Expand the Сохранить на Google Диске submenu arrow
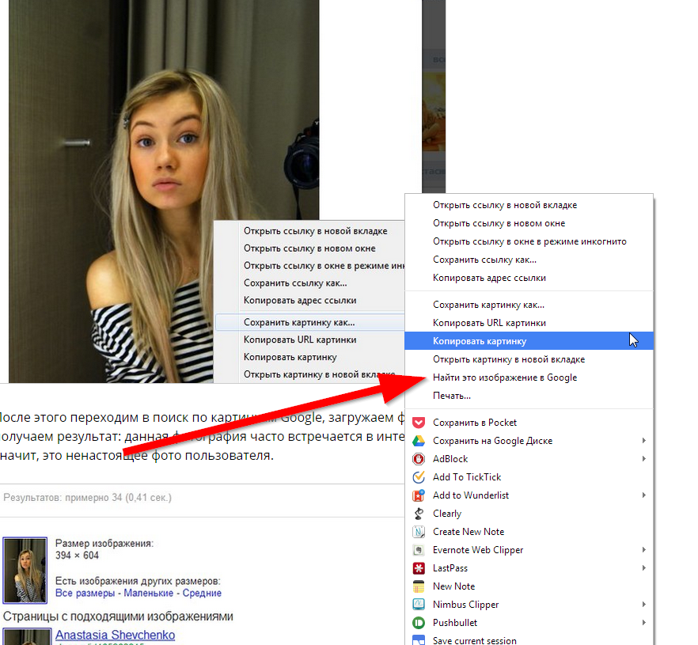Screen dimensions: 698x645 tap(644, 441)
